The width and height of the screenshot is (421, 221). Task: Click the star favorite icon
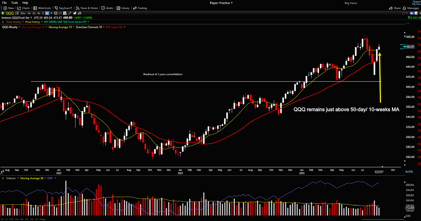point(403,13)
